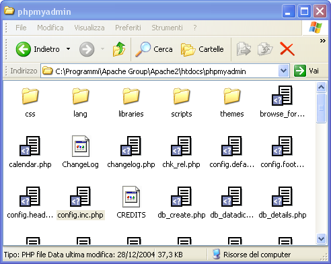Click the ChangeLog file name label

[x=81, y=164]
